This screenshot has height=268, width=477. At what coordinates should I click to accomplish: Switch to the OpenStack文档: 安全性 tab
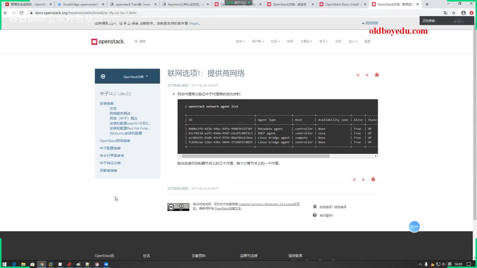coord(290,4)
